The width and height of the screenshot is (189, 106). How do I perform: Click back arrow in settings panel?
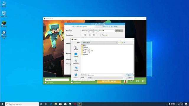pyautogui.click(x=67, y=24)
